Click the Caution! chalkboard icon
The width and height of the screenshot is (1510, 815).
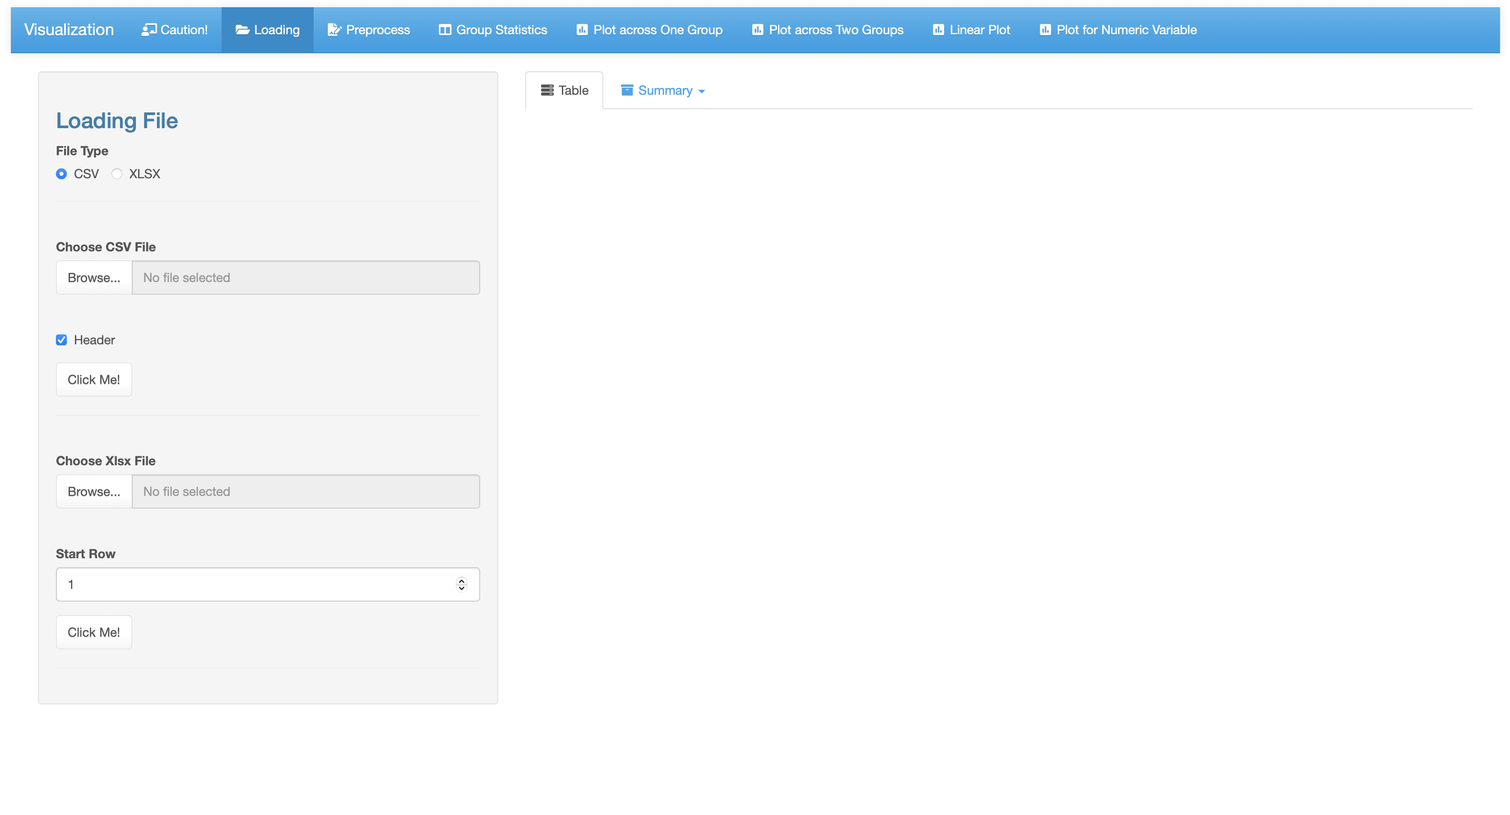[x=149, y=30]
